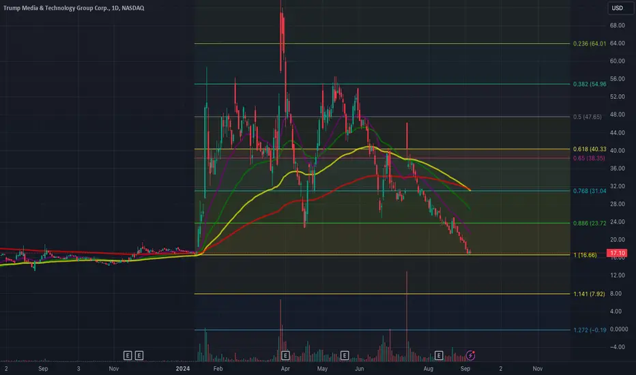Open the earnings marker above the Apr label
Image resolution: width=636 pixels, height=375 pixels.
tap(285, 355)
